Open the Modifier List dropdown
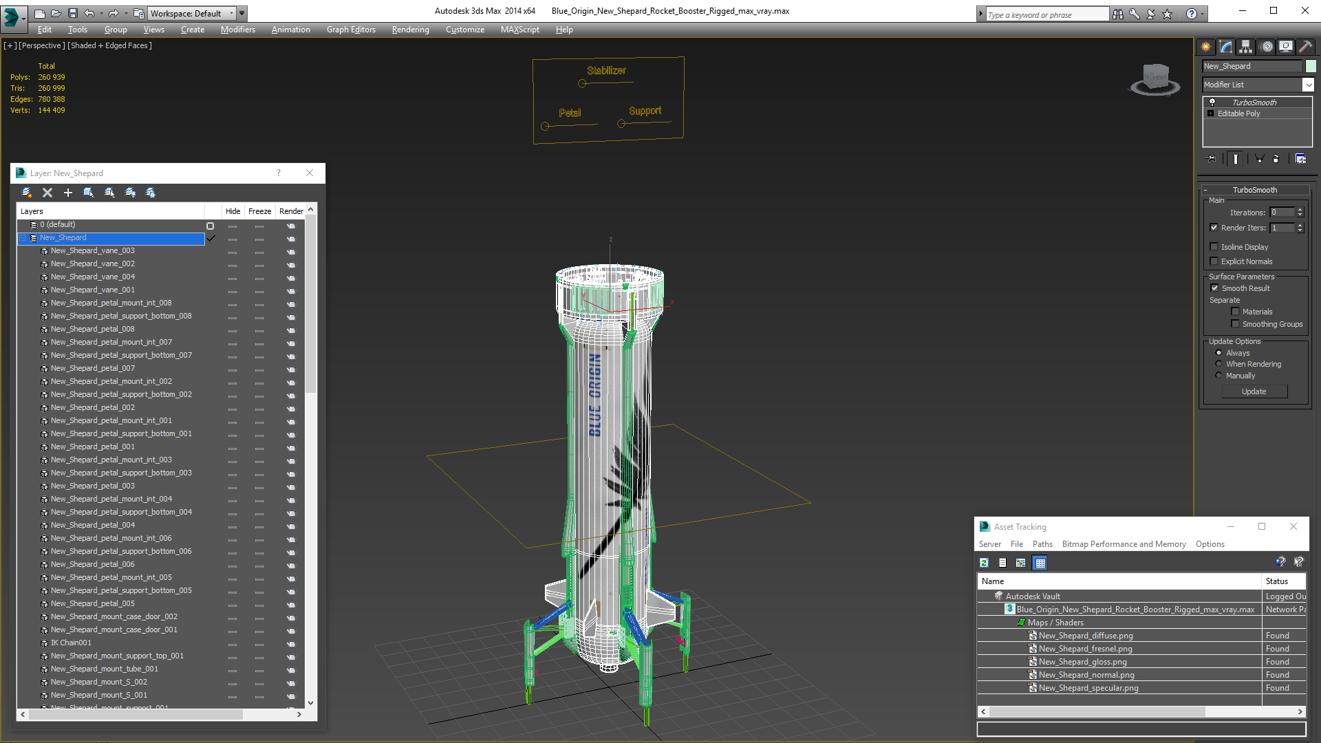1321x743 pixels. [x=1308, y=85]
